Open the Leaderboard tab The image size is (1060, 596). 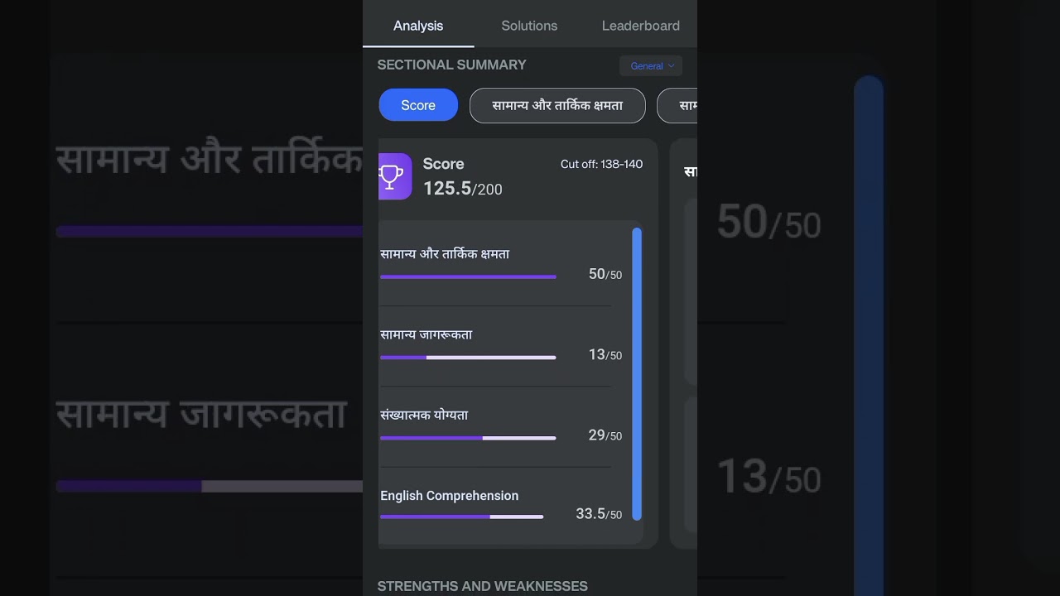[640, 26]
